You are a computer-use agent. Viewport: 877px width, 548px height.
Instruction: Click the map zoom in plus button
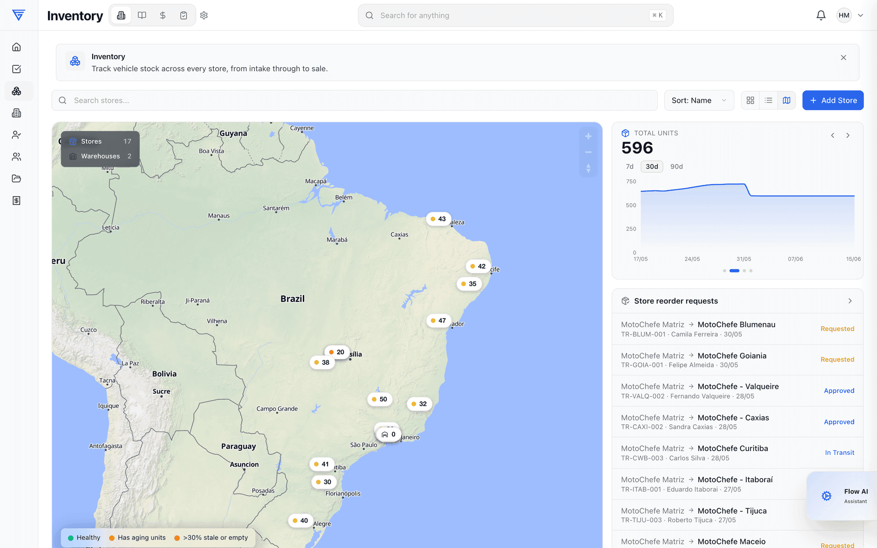pyautogui.click(x=588, y=136)
